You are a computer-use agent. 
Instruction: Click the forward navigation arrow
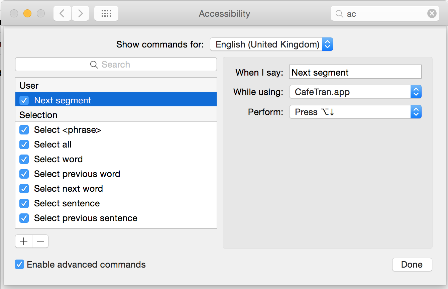pos(80,14)
